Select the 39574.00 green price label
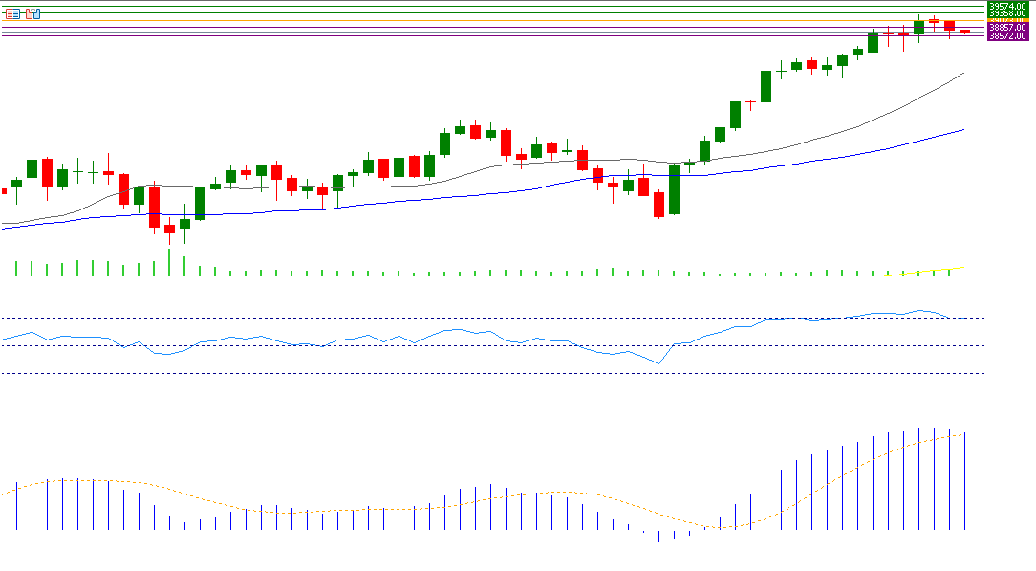Viewport: 1036px width, 571px height. point(1007,6)
